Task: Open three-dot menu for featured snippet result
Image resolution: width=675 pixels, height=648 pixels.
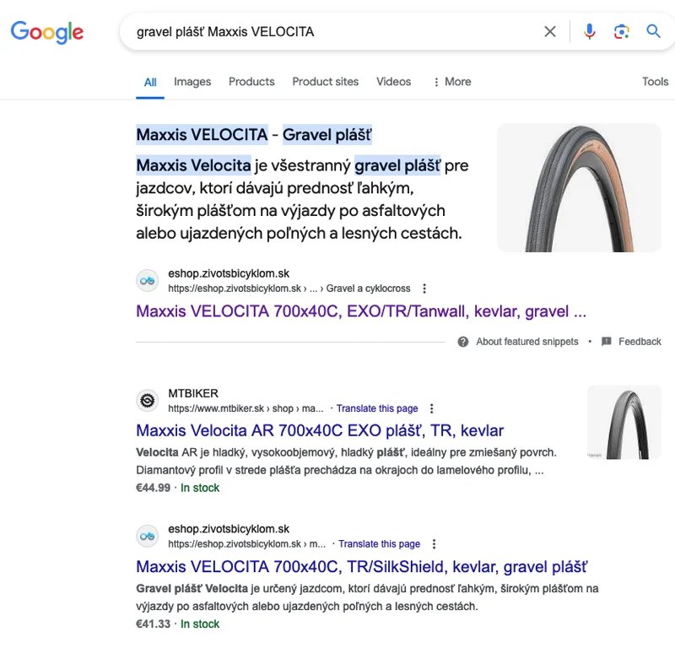Action: tap(424, 289)
